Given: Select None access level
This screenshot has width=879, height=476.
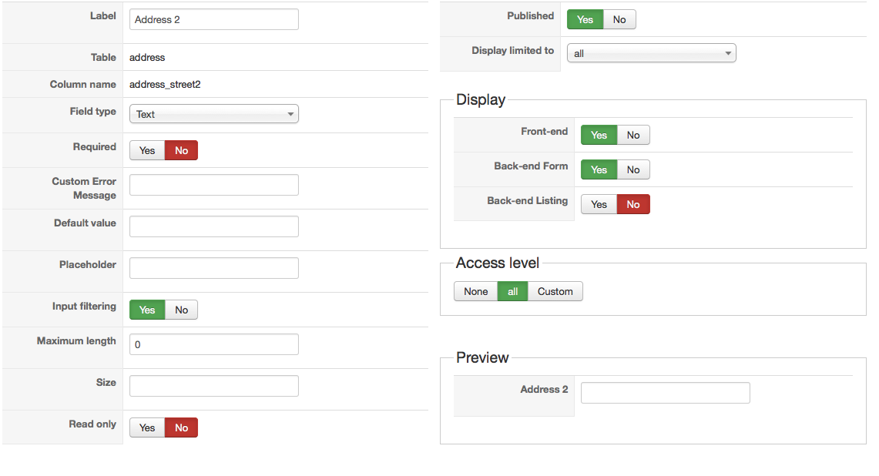Looking at the screenshot, I should (475, 291).
